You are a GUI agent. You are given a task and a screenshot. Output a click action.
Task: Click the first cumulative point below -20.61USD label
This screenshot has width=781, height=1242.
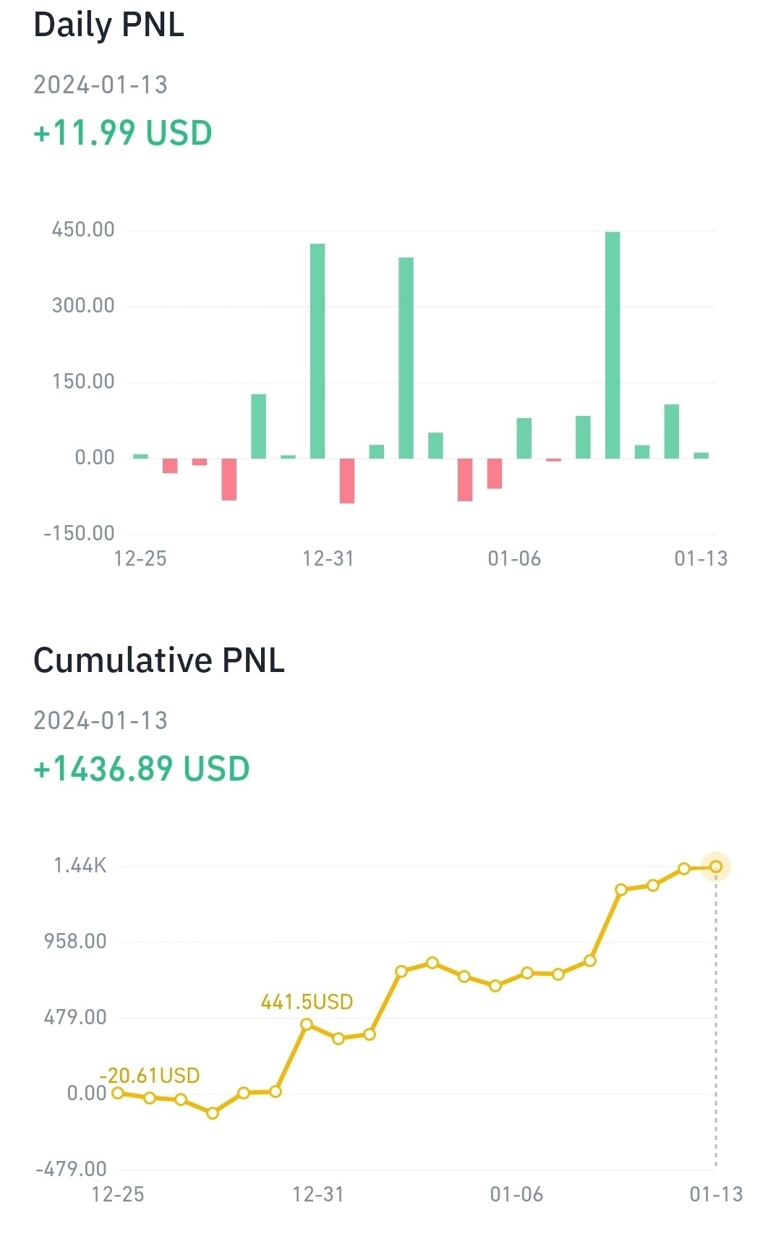point(118,1093)
